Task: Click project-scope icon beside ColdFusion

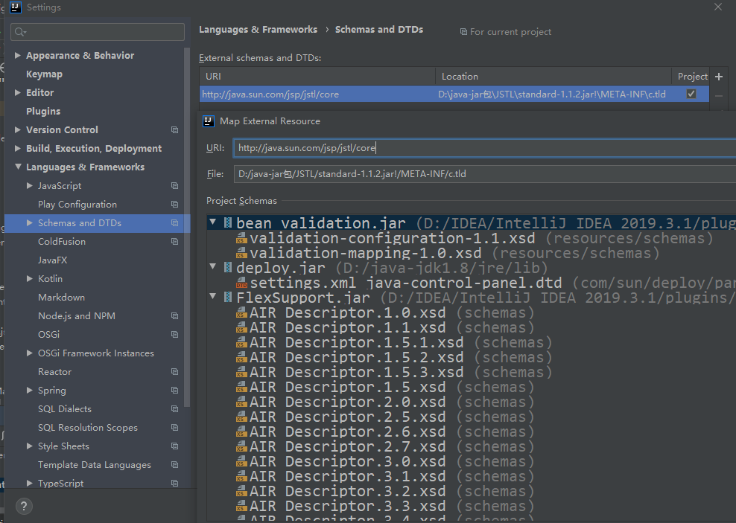Action: click(174, 242)
